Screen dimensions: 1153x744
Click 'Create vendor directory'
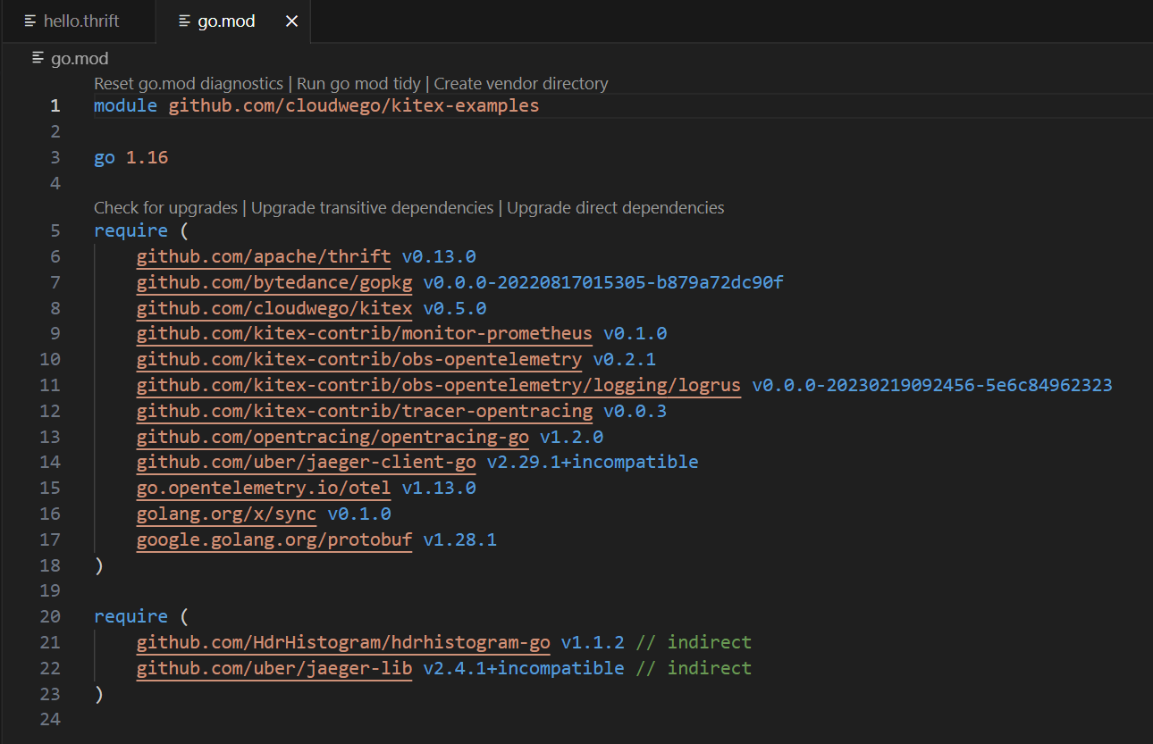[520, 83]
